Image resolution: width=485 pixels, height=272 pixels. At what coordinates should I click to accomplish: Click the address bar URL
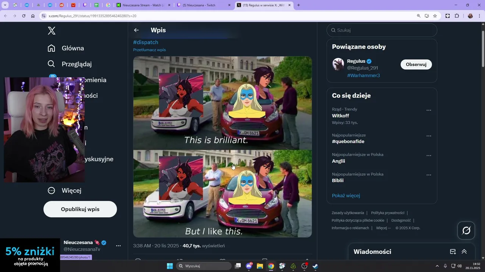[92, 16]
